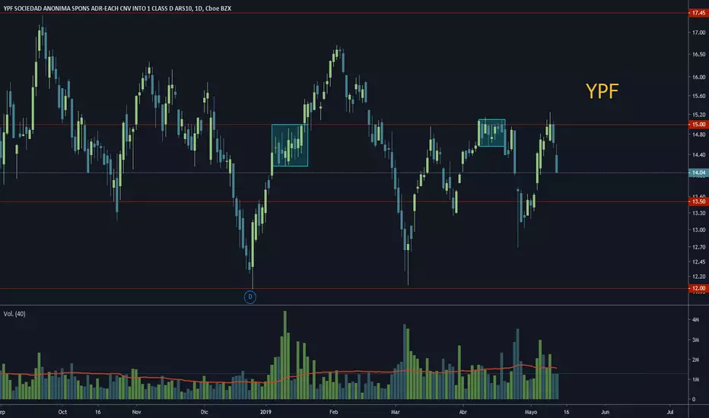
Task: Select the 13.50 red price level label
Action: 698,201
